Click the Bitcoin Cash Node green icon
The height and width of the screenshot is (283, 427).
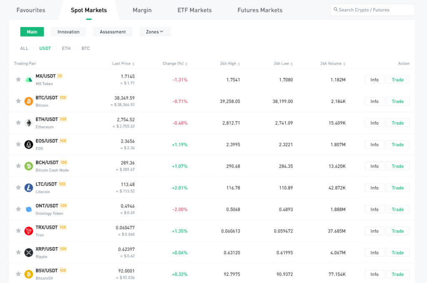click(x=29, y=166)
